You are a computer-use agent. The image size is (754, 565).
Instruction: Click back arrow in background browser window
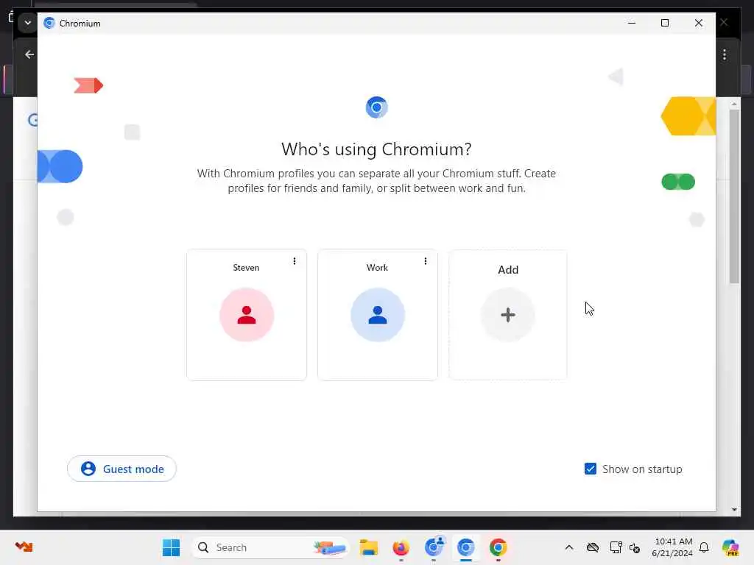point(29,54)
